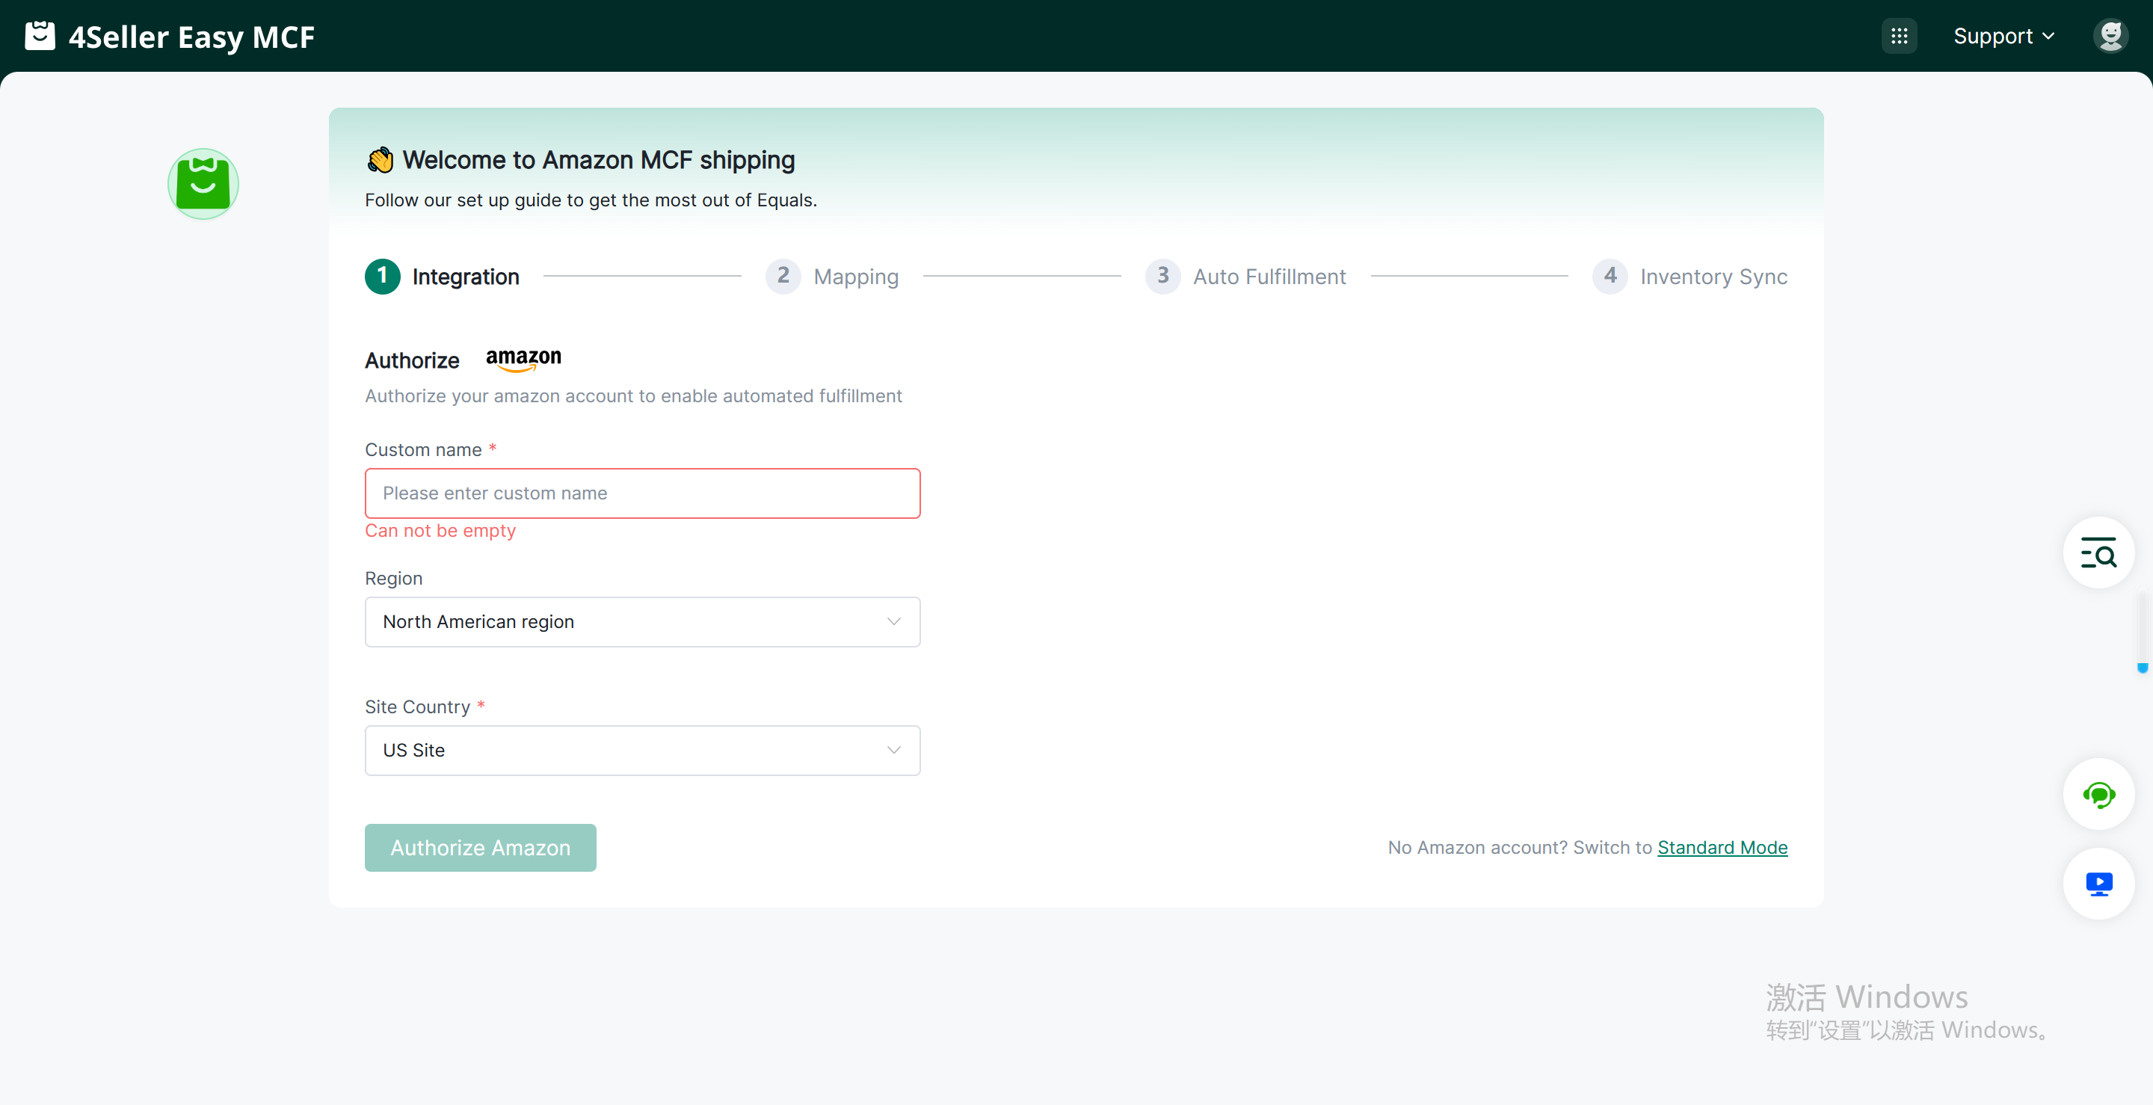The height and width of the screenshot is (1105, 2153).
Task: Open the Site Country dropdown showing US Site
Action: click(642, 751)
